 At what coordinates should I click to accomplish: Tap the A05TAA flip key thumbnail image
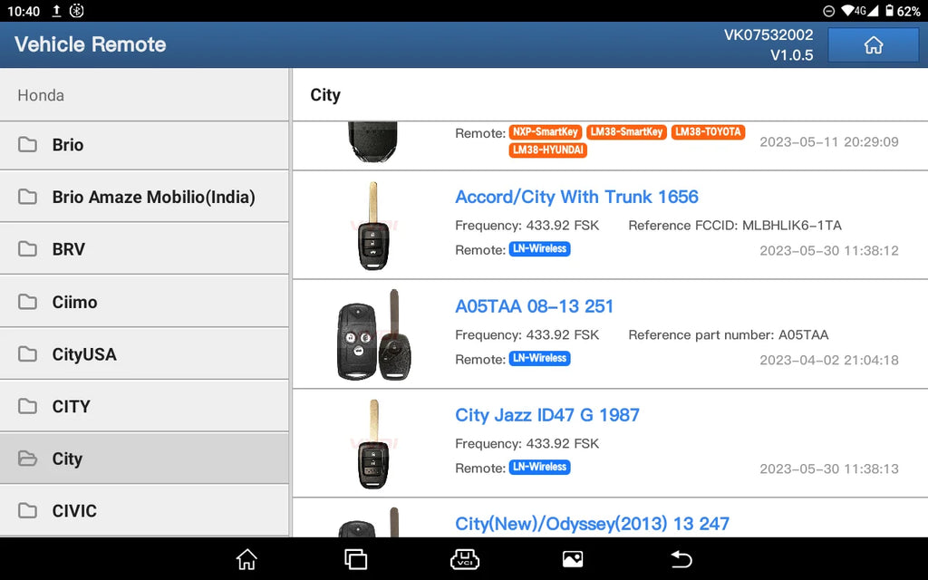372,335
